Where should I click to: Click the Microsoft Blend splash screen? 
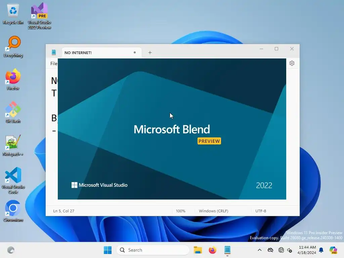(172, 129)
